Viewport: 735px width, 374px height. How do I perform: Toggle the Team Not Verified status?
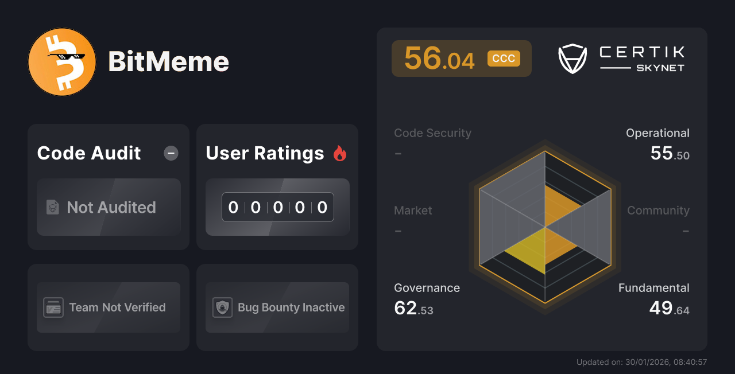click(x=108, y=307)
